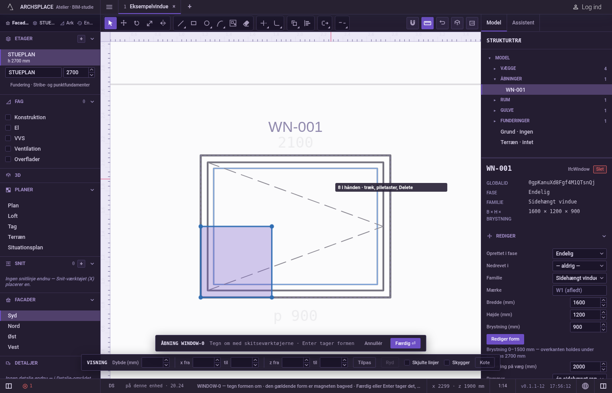
Task: Switch to the Assistent tab
Action: [x=523, y=23]
